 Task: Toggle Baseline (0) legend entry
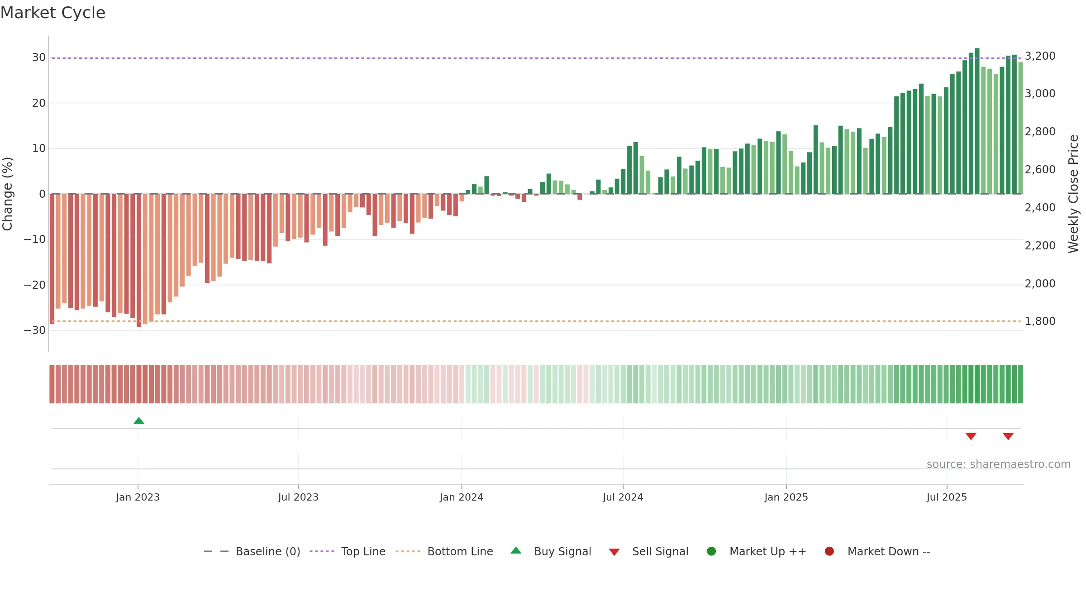[x=252, y=552]
